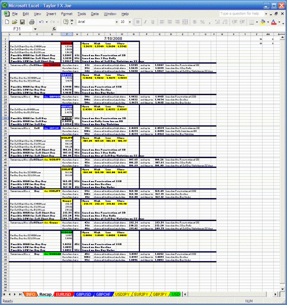Increase the cell indent
The image size is (287, 305).
click(x=242, y=22)
